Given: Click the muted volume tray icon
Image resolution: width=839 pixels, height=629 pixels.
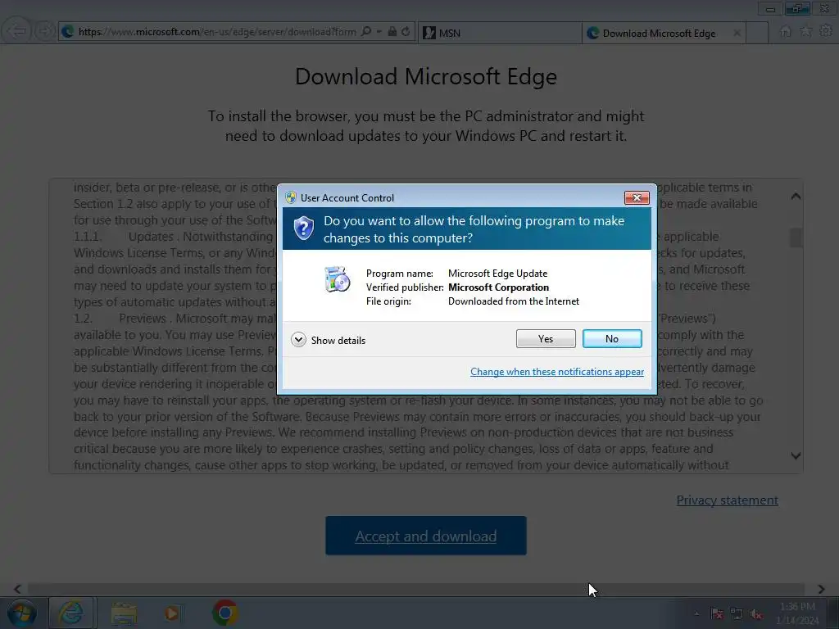Looking at the screenshot, I should [x=756, y=614].
